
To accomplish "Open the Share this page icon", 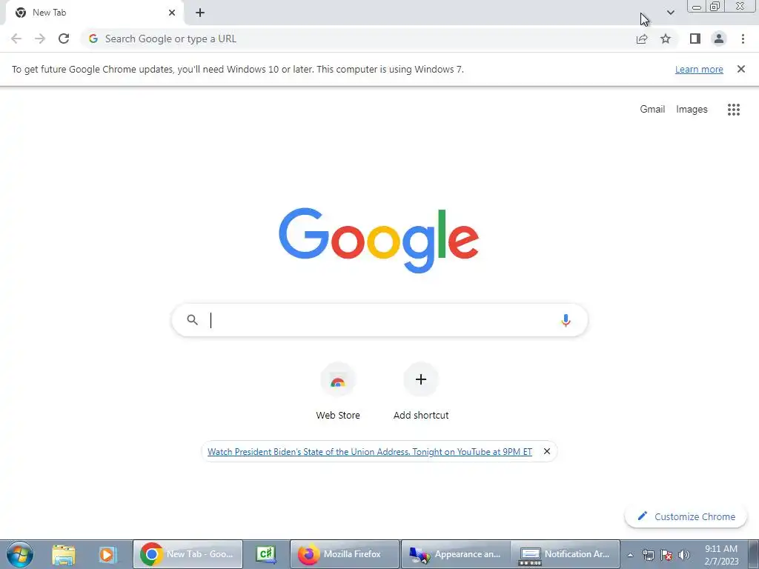I will coord(642,39).
